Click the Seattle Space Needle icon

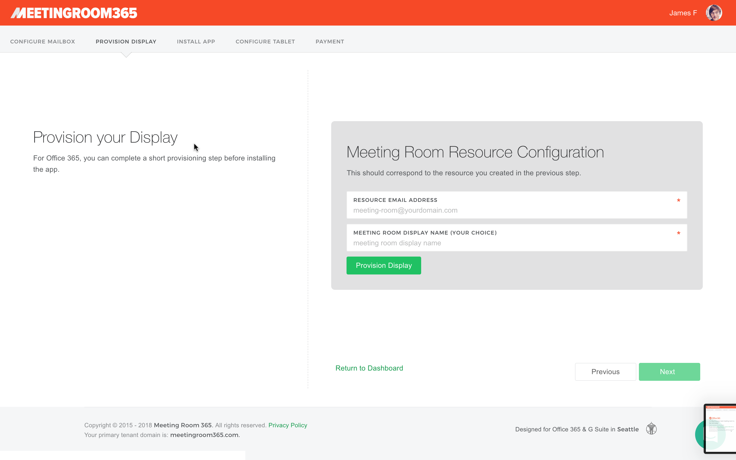click(651, 428)
